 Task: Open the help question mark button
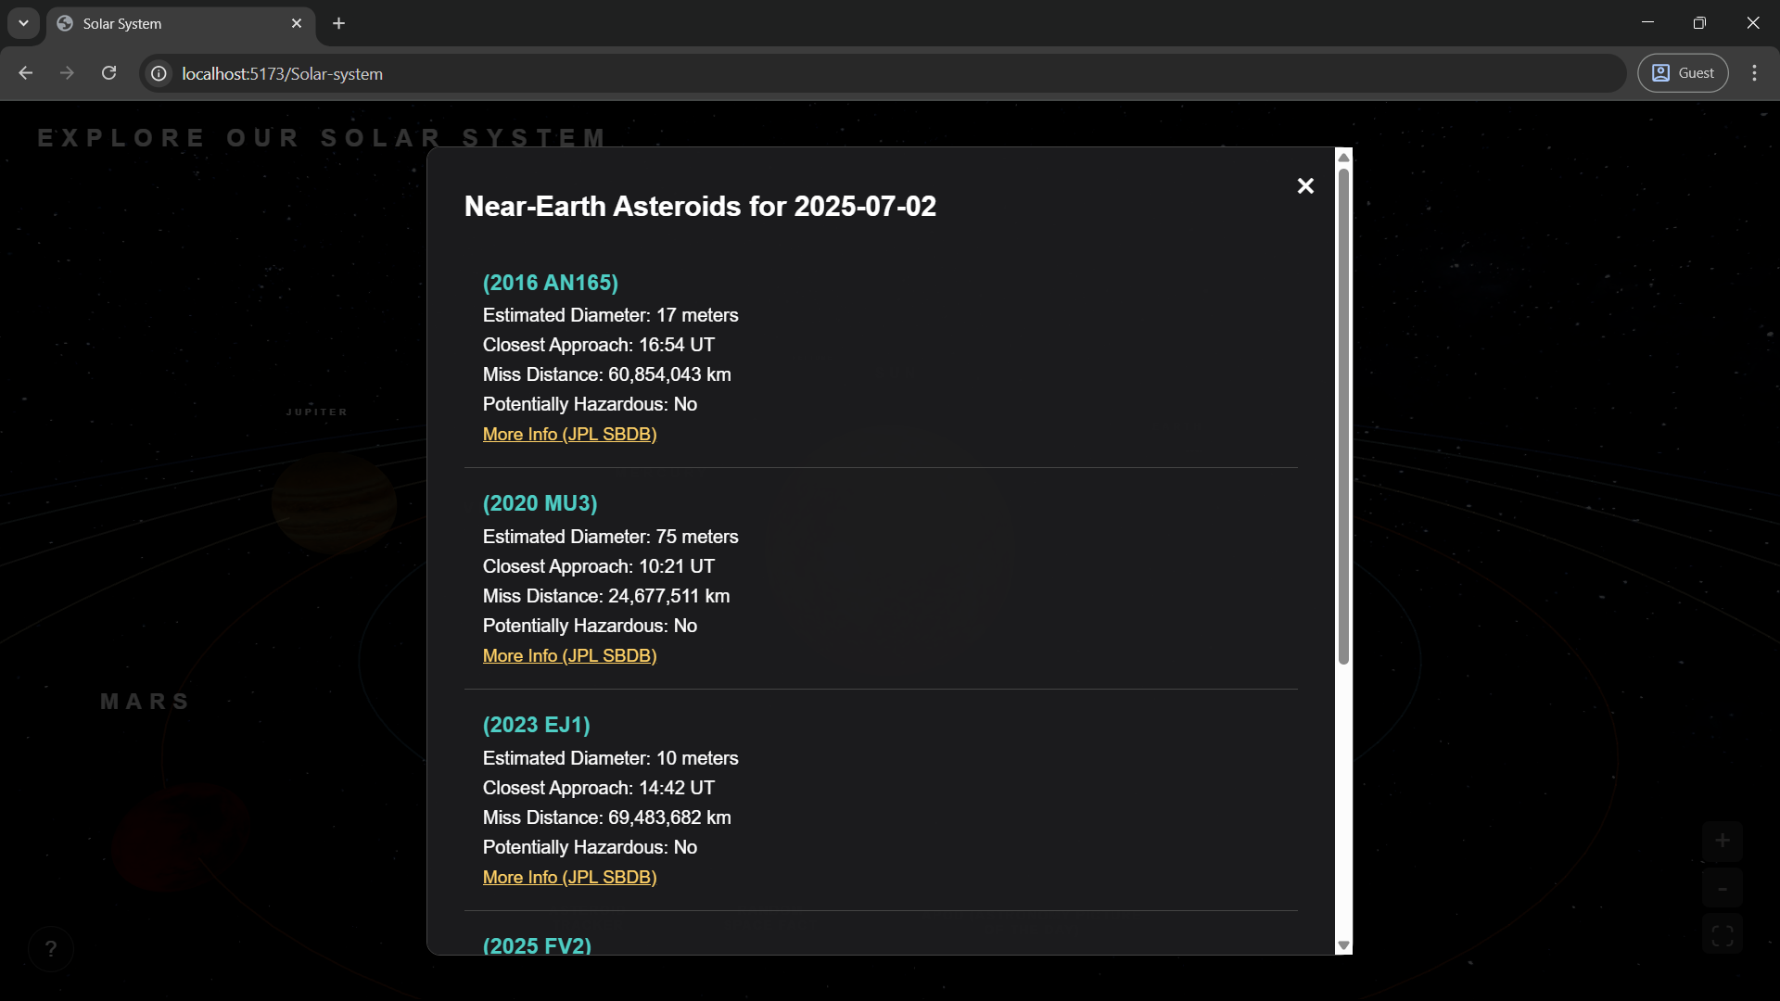(x=51, y=949)
